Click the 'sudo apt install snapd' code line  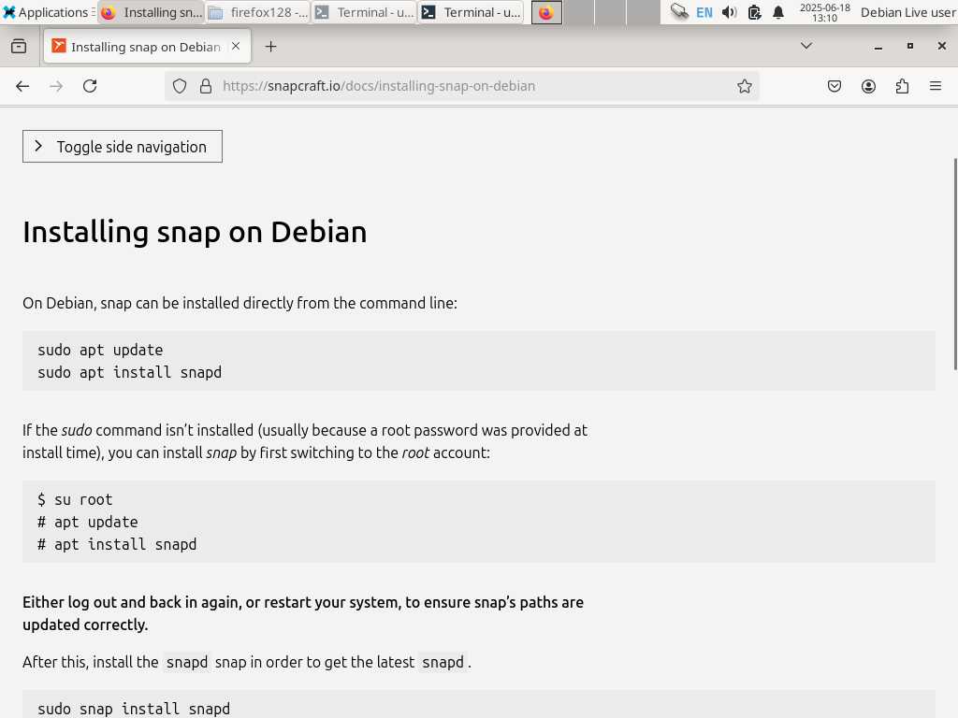click(x=129, y=372)
